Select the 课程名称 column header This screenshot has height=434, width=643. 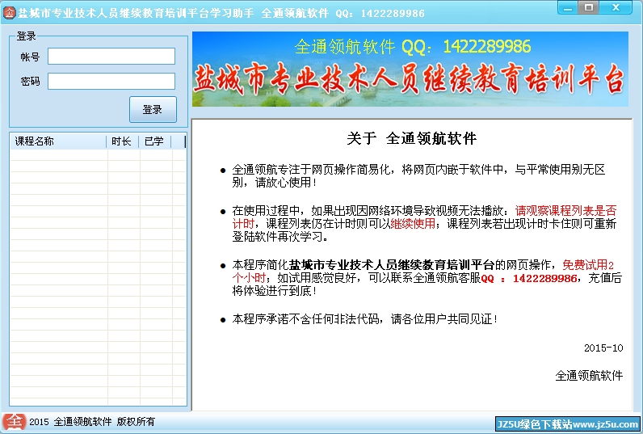[x=58, y=141]
